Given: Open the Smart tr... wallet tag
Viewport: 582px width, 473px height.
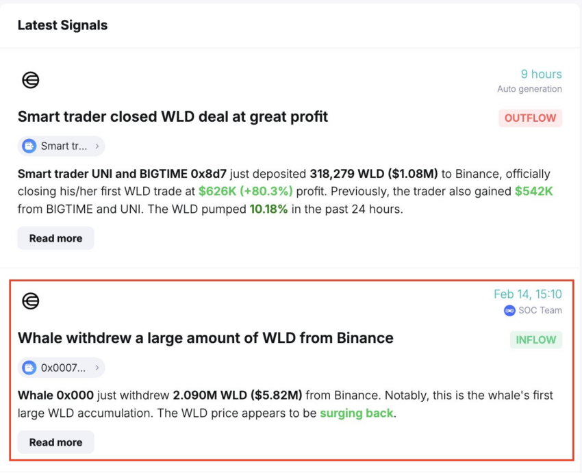Looking at the screenshot, I should point(61,146).
